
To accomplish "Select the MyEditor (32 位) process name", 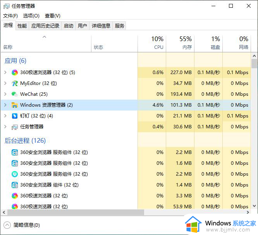I will (38, 83).
